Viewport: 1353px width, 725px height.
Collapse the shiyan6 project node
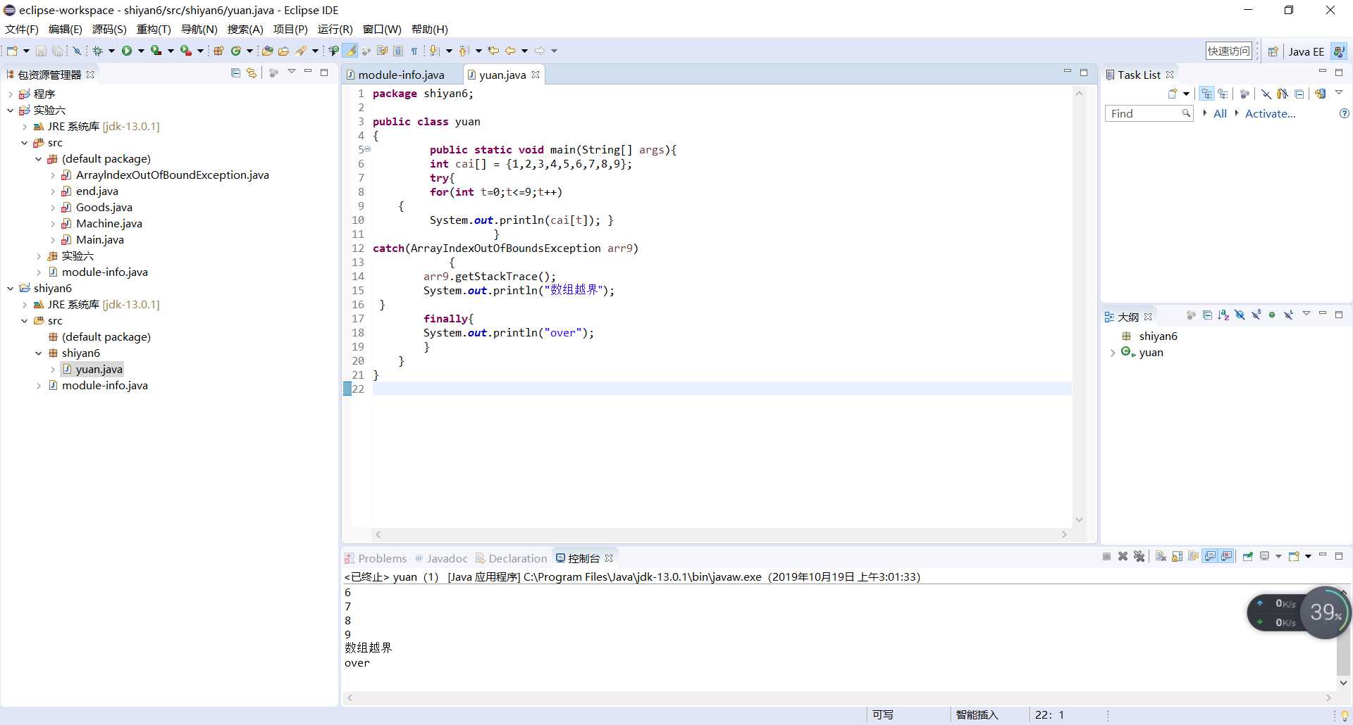[x=11, y=289]
